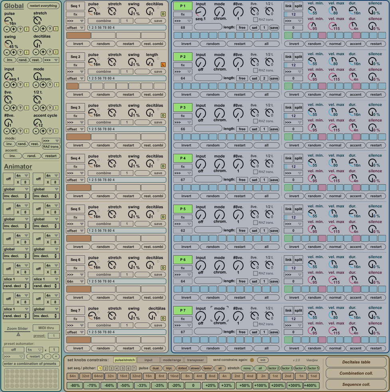Click the orange L badge in Seq 2
Screen dimensions: 390x392
[x=163, y=64]
